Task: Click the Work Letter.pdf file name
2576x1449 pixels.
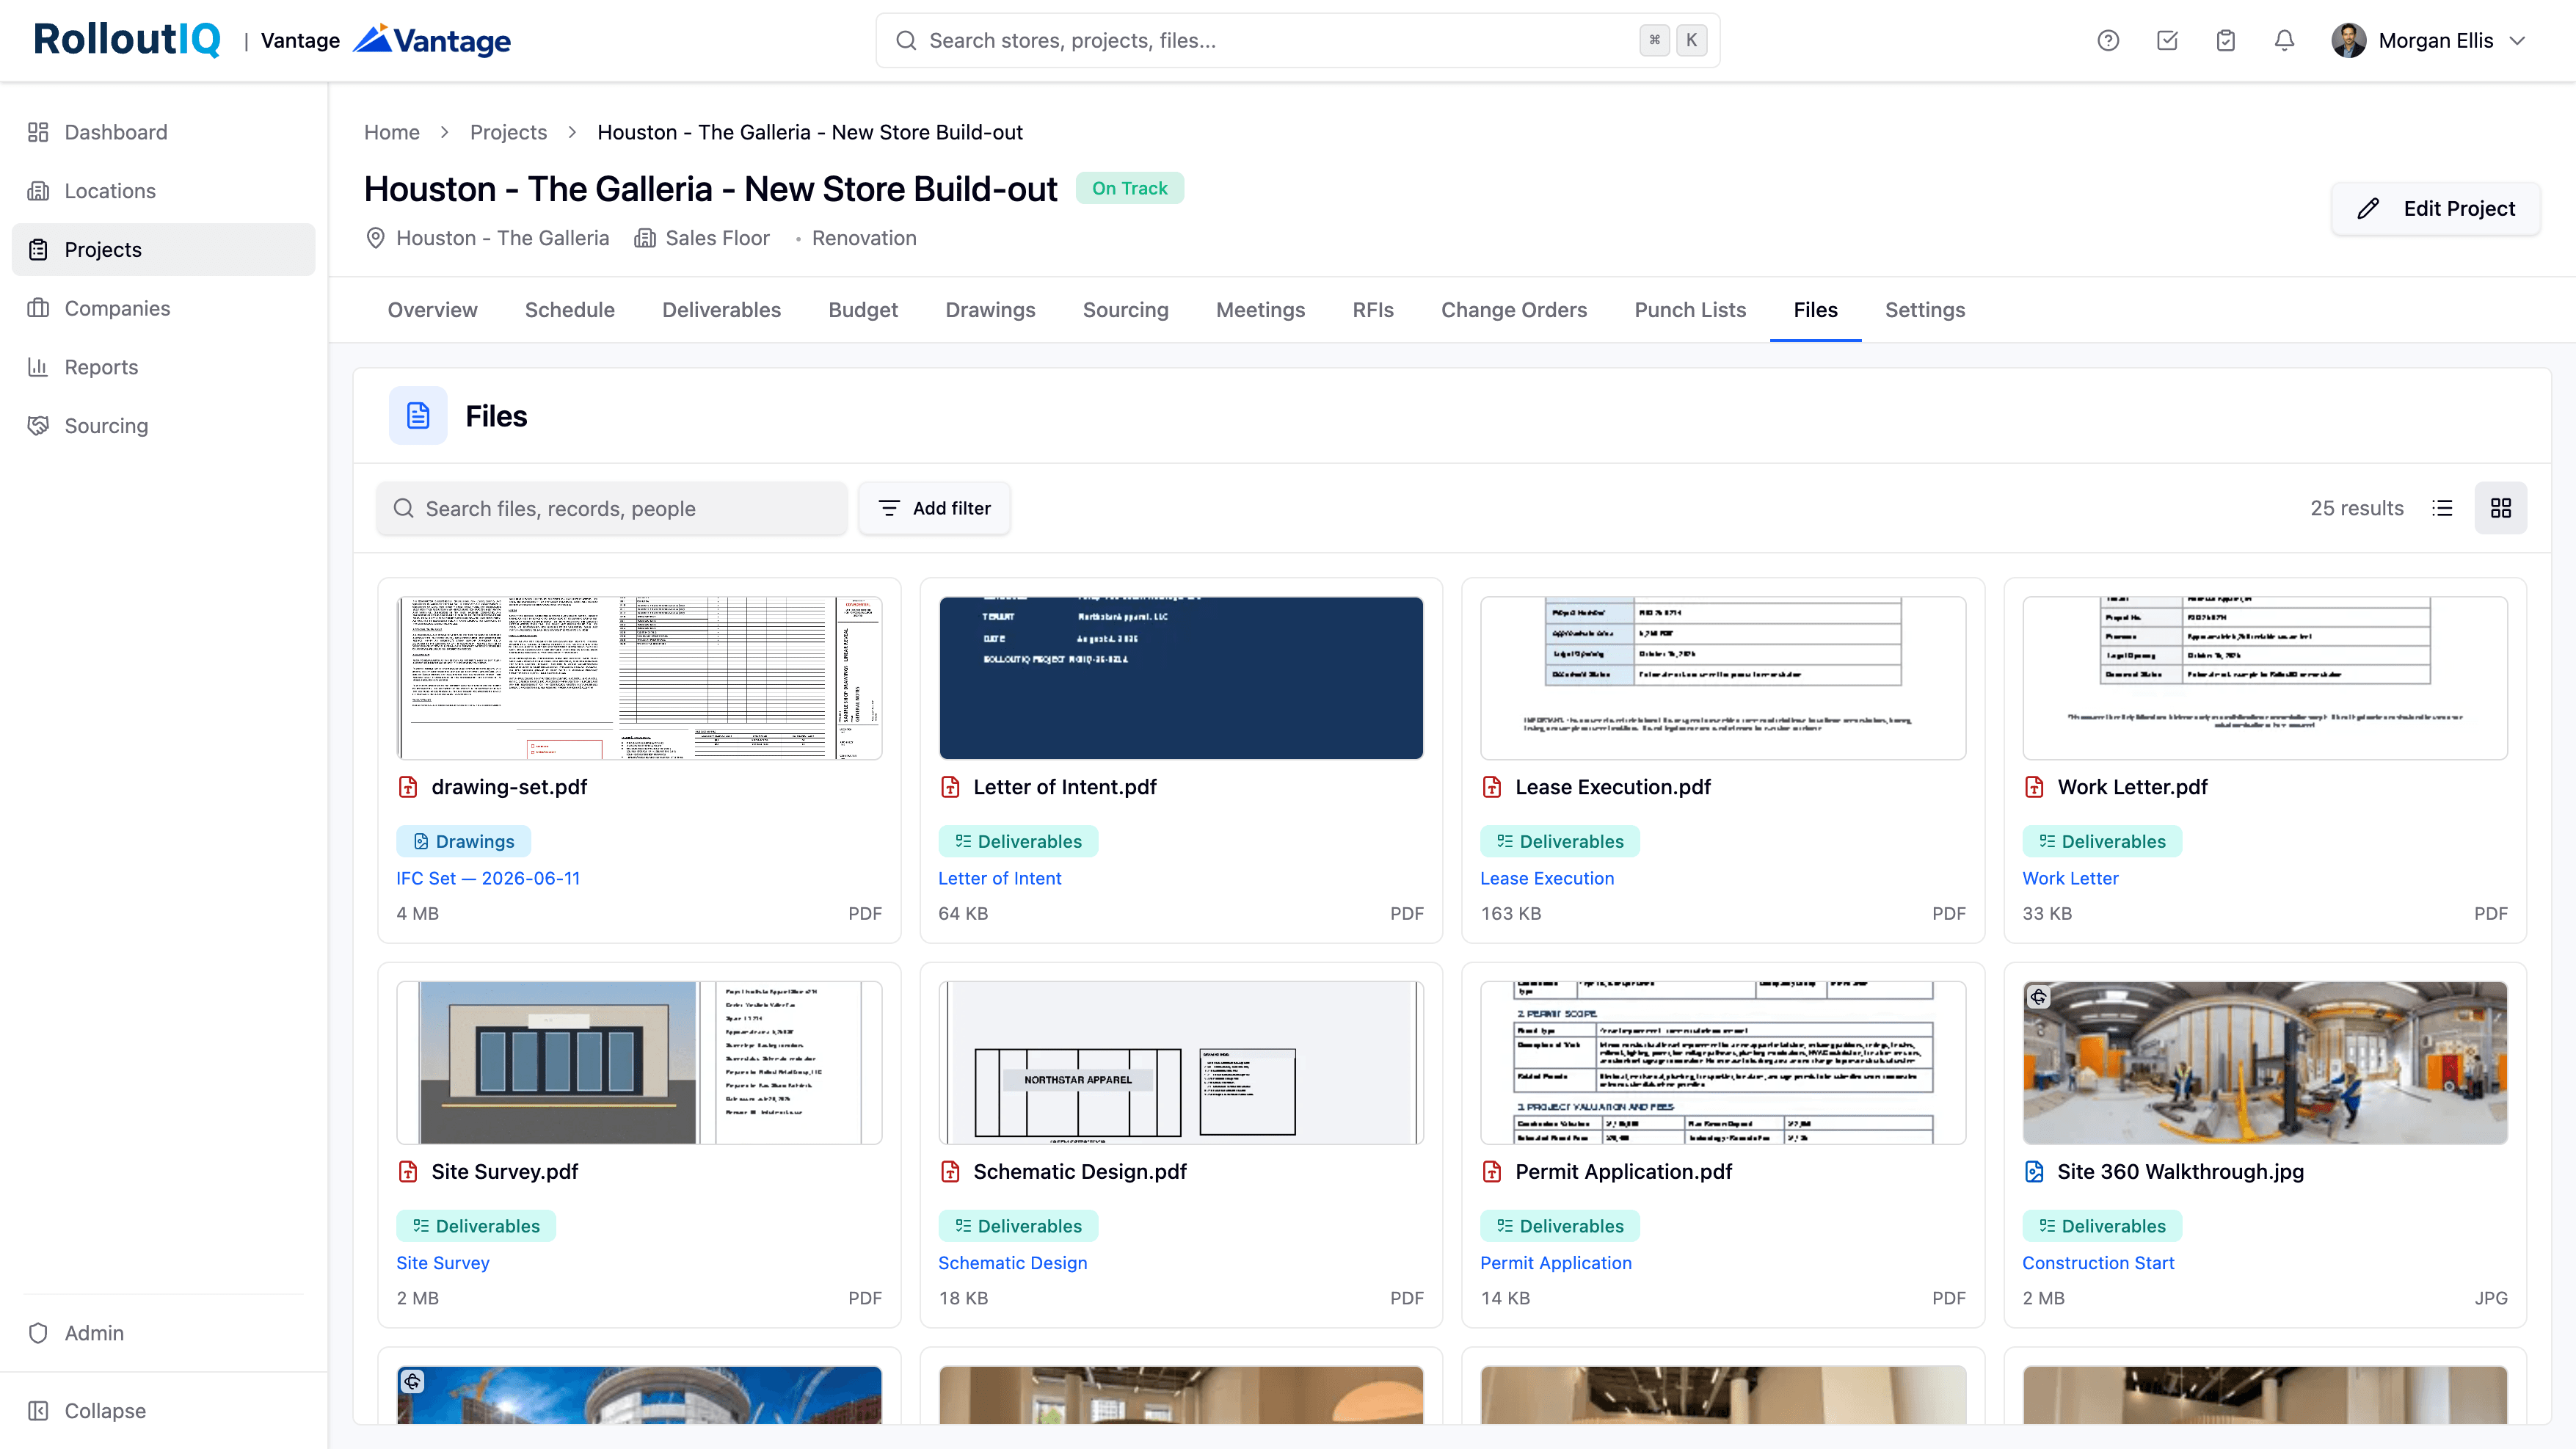Action: point(2132,787)
